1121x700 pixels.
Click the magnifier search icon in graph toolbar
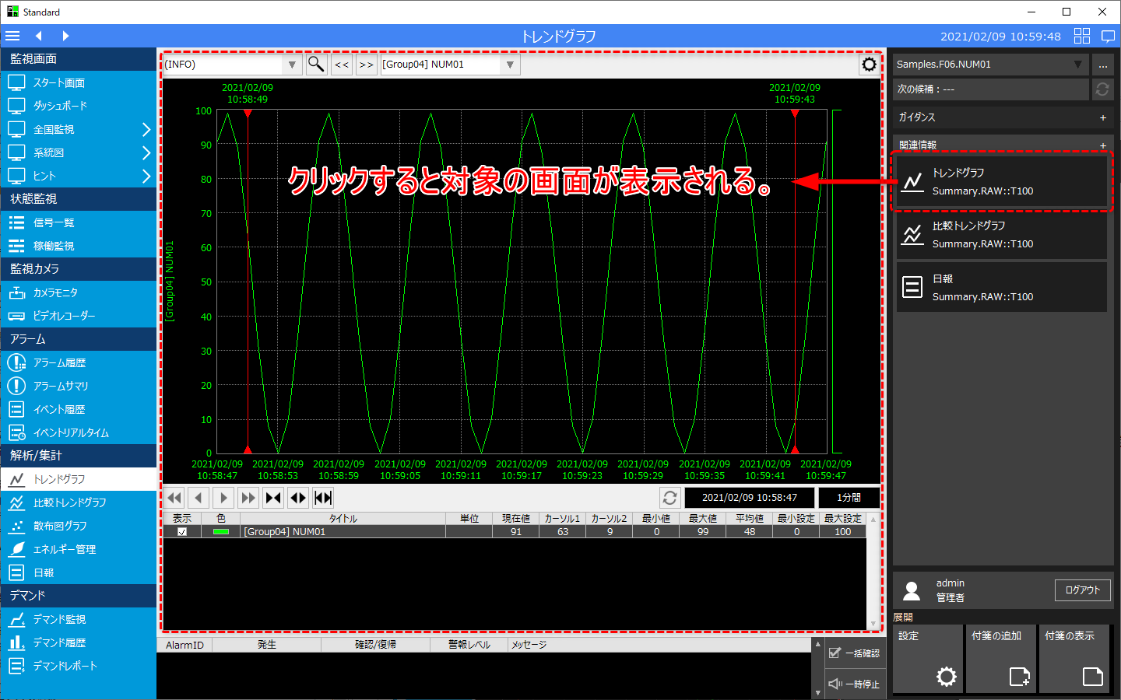click(x=316, y=65)
